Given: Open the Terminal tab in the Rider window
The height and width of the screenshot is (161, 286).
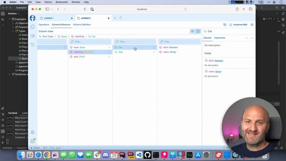Looking at the screenshot, I should 13,113.
